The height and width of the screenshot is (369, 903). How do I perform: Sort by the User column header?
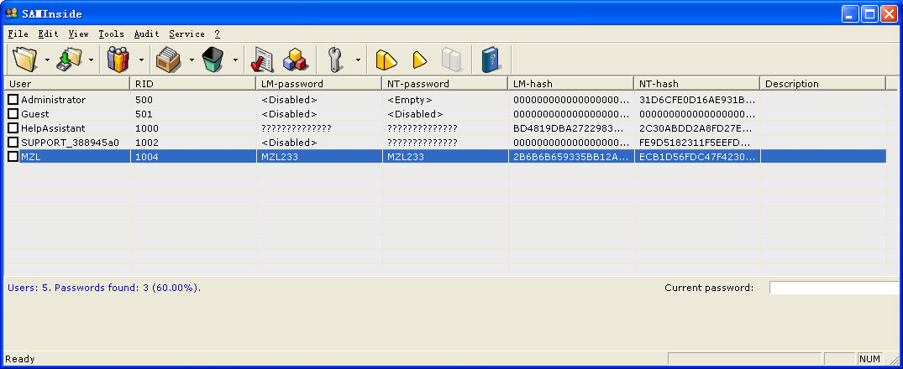(67, 83)
